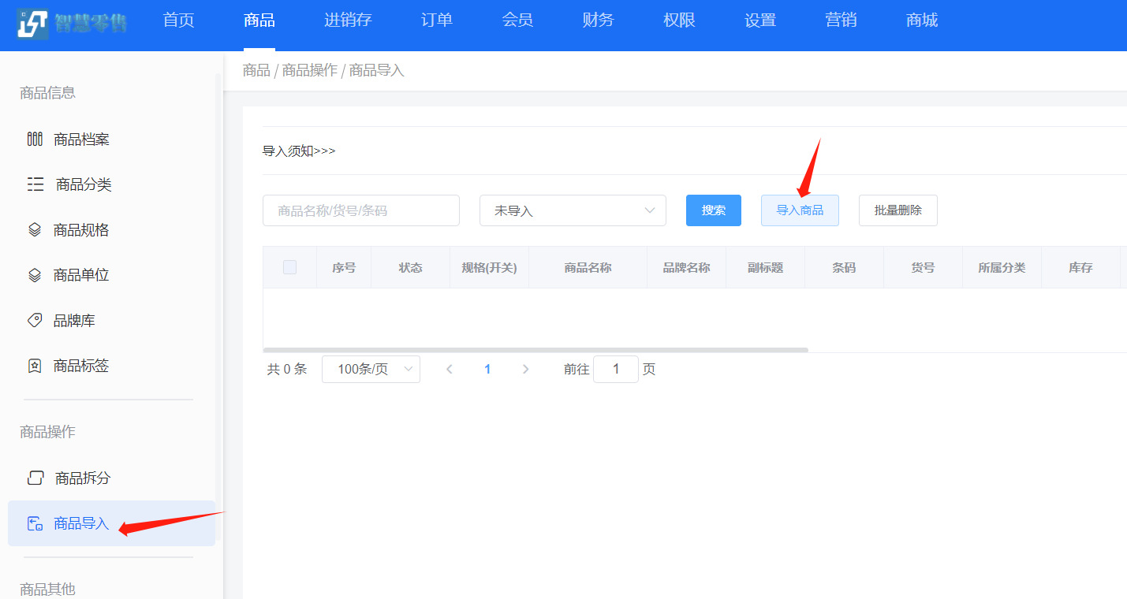The height and width of the screenshot is (599, 1127).
Task: Click the 品牌库 tag icon
Action: [35, 321]
